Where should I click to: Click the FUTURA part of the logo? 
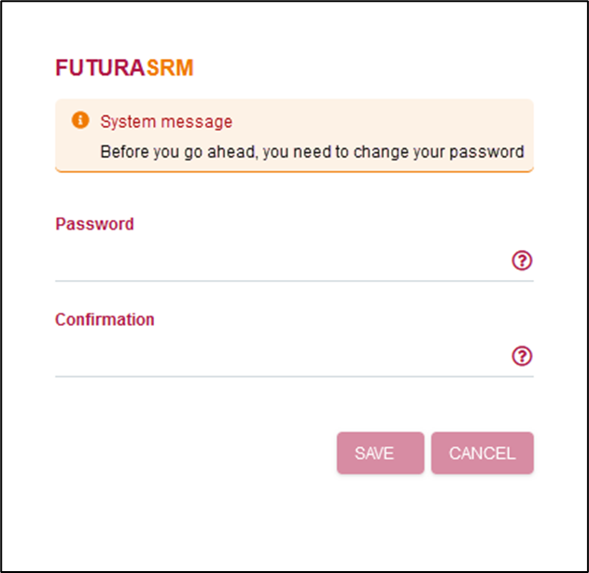[100, 68]
